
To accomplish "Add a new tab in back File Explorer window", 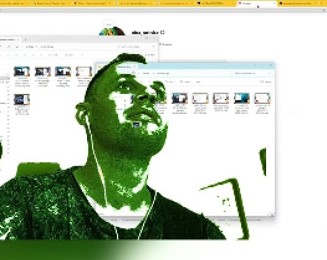I will pos(25,40).
